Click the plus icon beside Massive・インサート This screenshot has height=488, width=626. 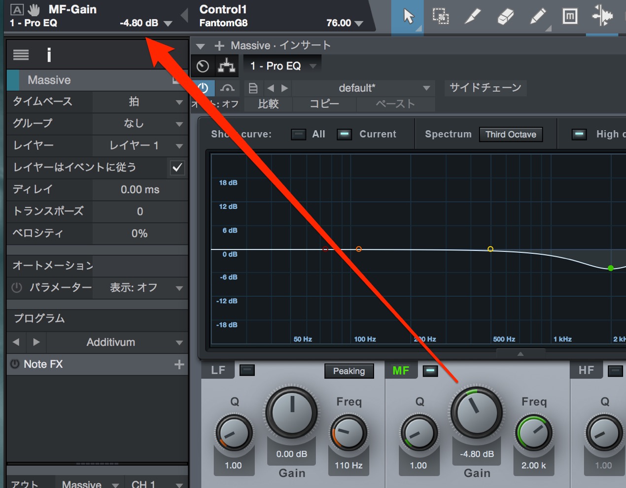(219, 46)
